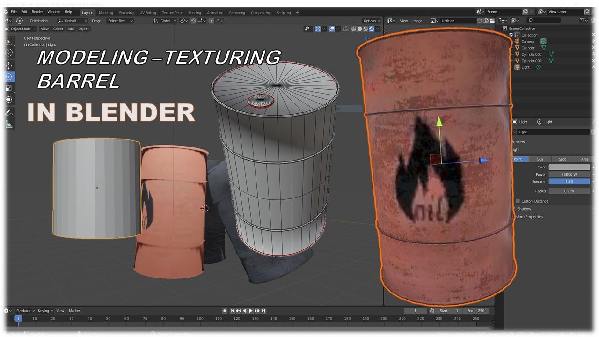599x337 pixels.
Task: Select Area light type
Action: click(x=584, y=159)
